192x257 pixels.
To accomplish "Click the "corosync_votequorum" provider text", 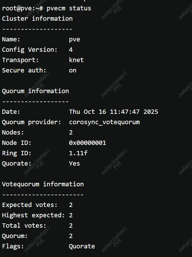I will [104, 122].
